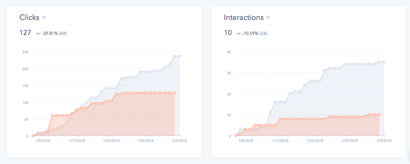410x164 pixels.
Task: Click previous period value (84) in Clicks
Action: coord(63,33)
